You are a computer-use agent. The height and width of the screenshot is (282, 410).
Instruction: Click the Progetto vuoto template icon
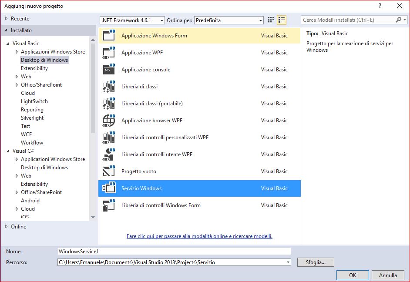pyautogui.click(x=109, y=171)
